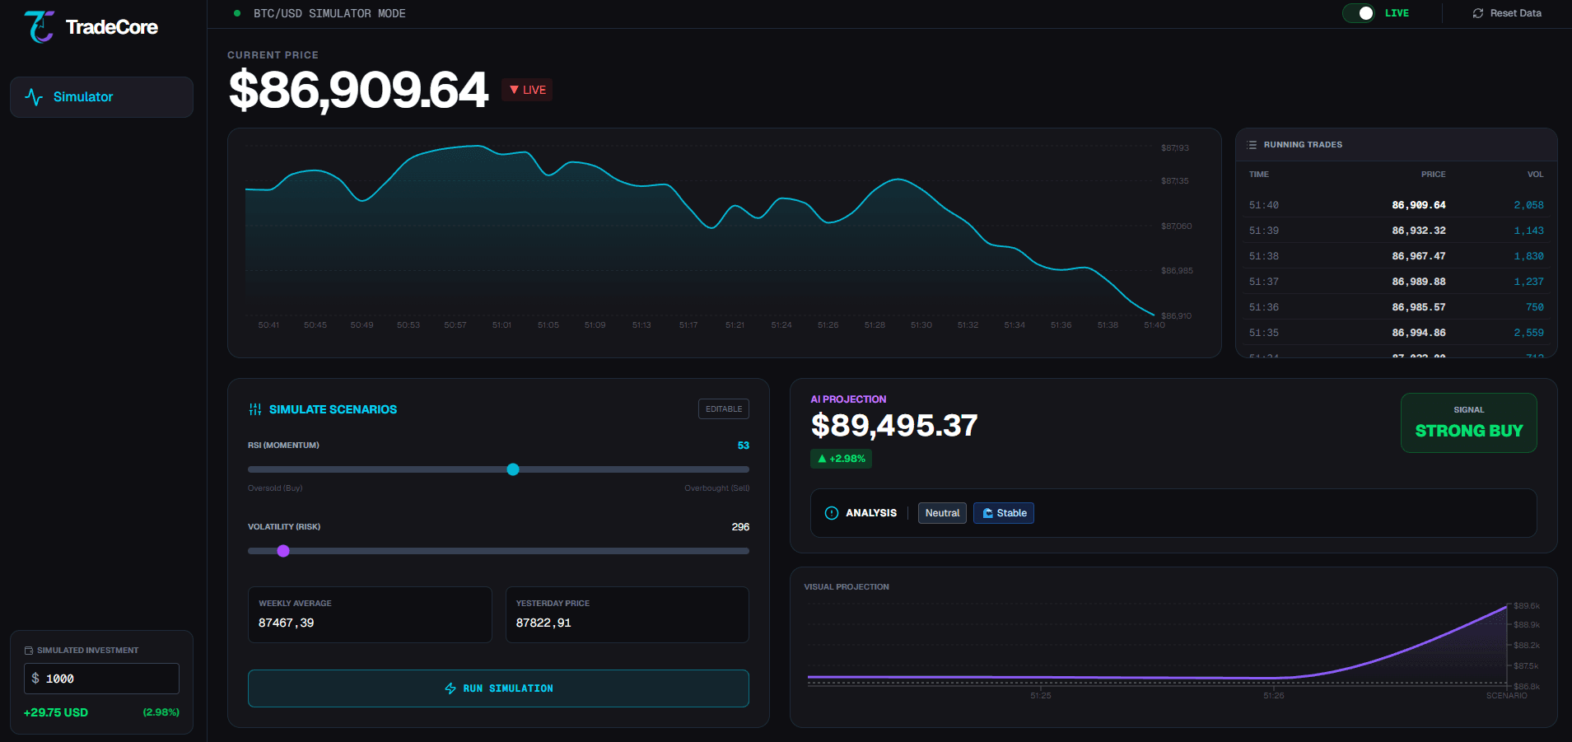Click the Simulator pulse icon in sidebar
The height and width of the screenshot is (742, 1572).
coord(34,97)
